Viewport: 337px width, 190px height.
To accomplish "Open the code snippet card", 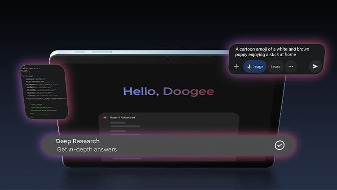I will tap(44, 92).
